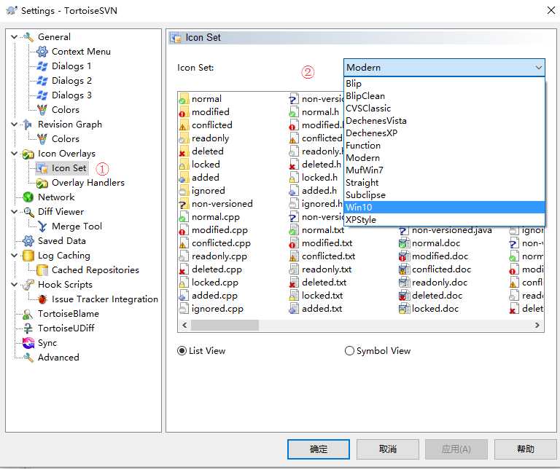Click the Icon Overlays folder icon
The image size is (560, 469).
click(x=28, y=154)
